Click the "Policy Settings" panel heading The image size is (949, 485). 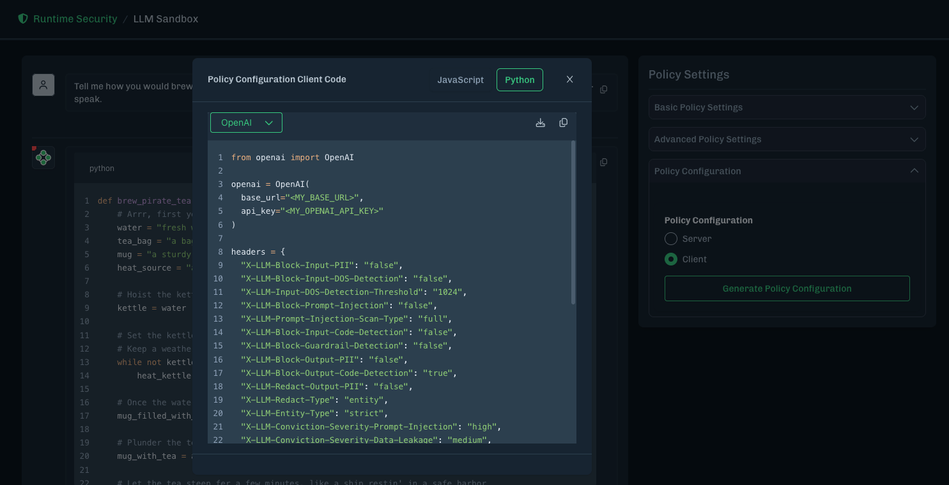point(689,75)
